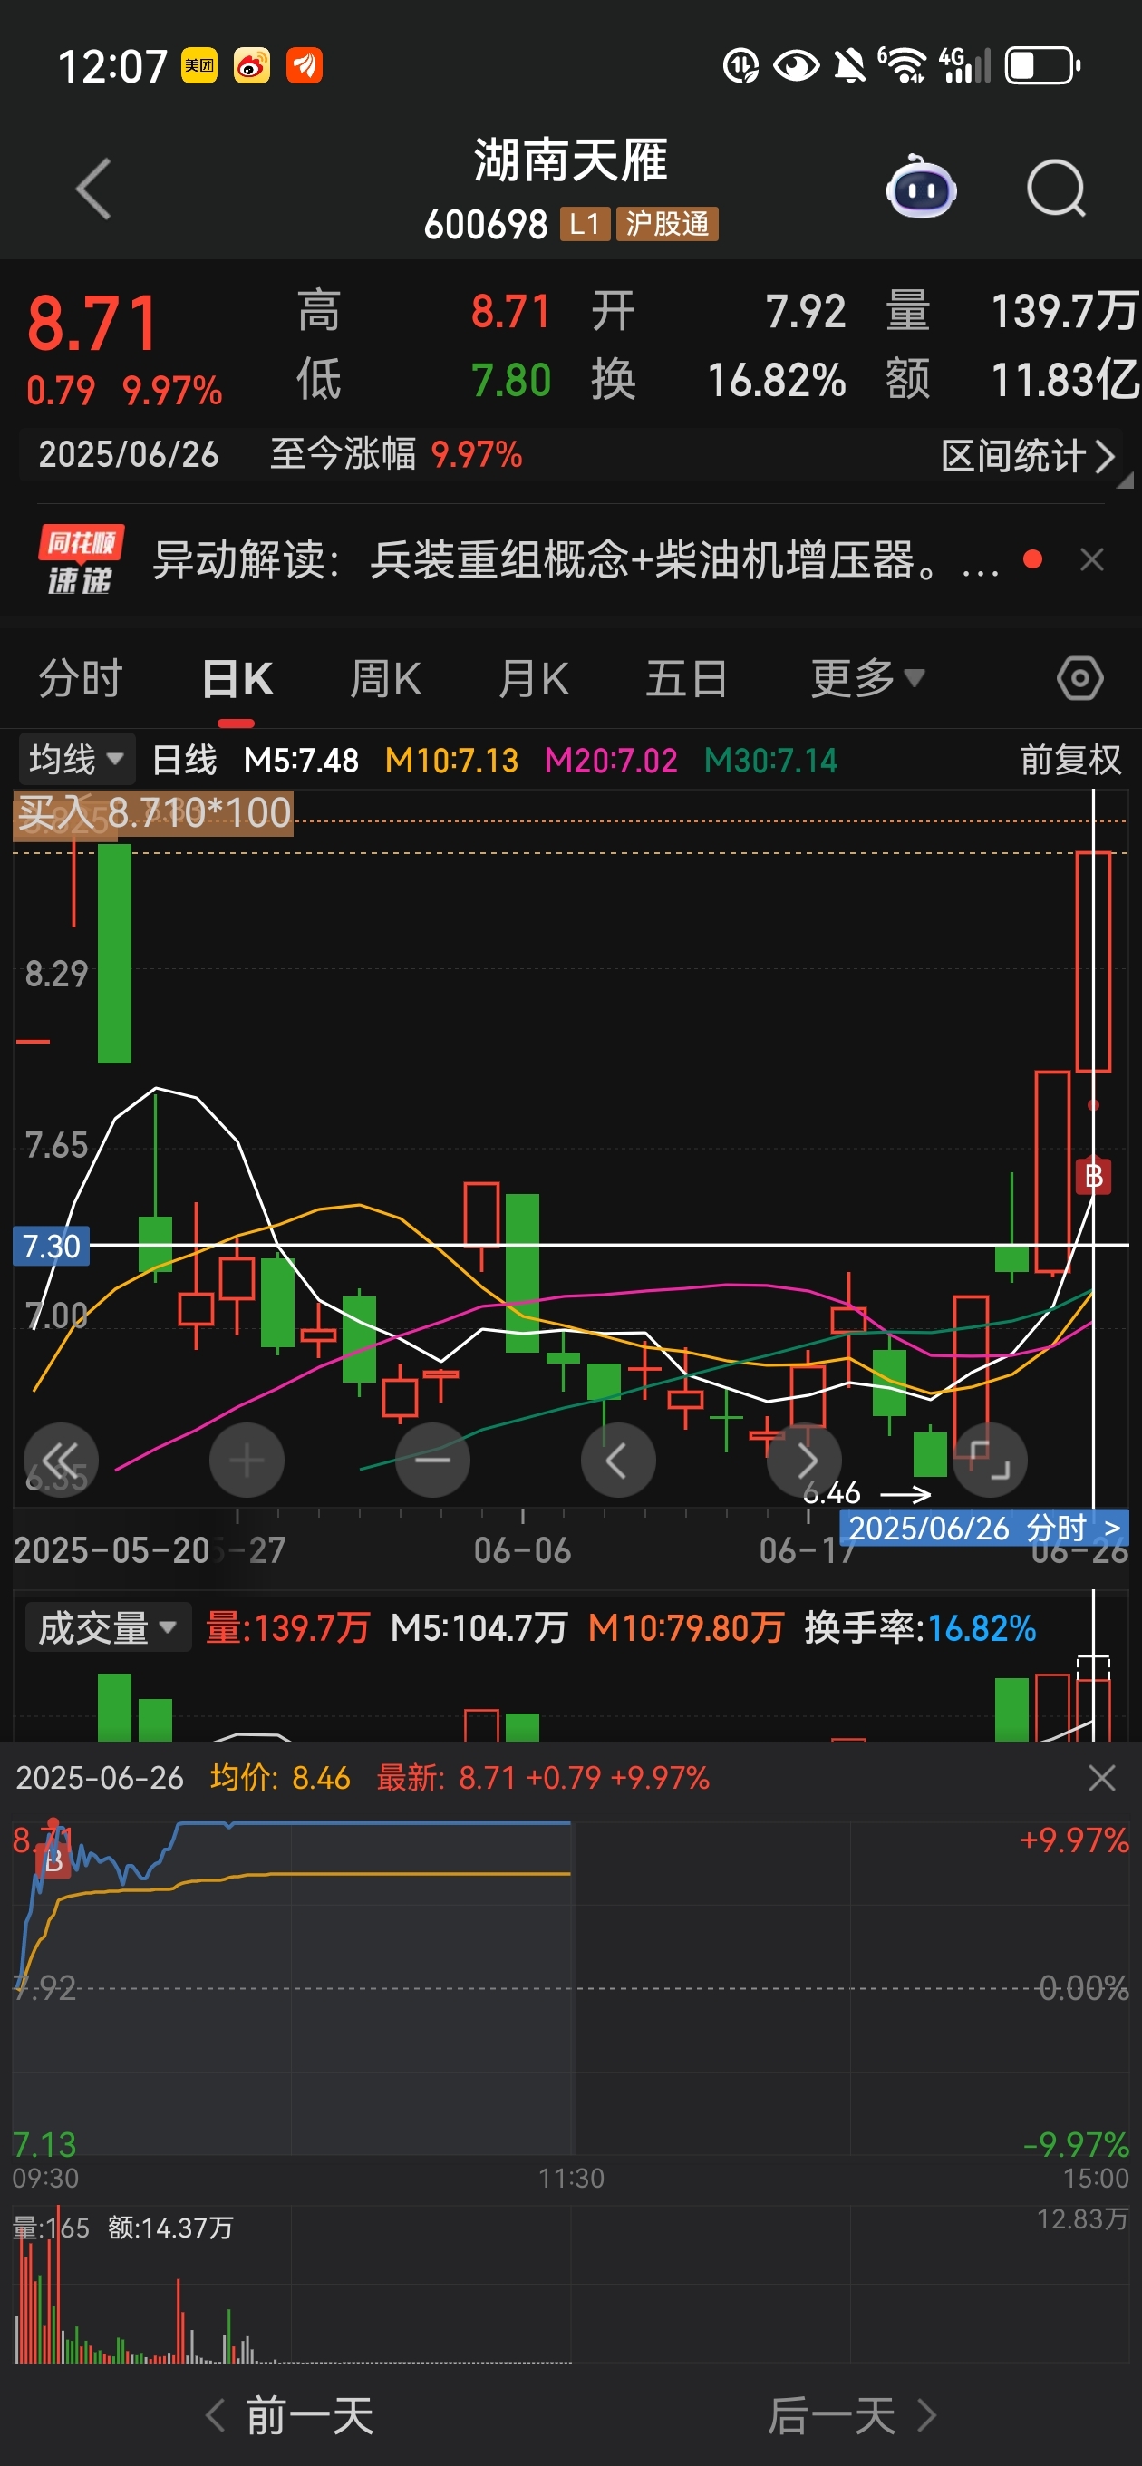
Task: Tap the M10:7.13 moving average value
Action: (450, 760)
